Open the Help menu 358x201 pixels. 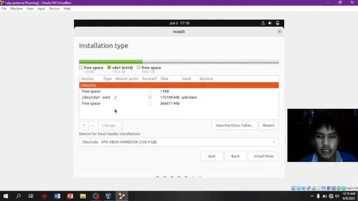pyautogui.click(x=67, y=9)
